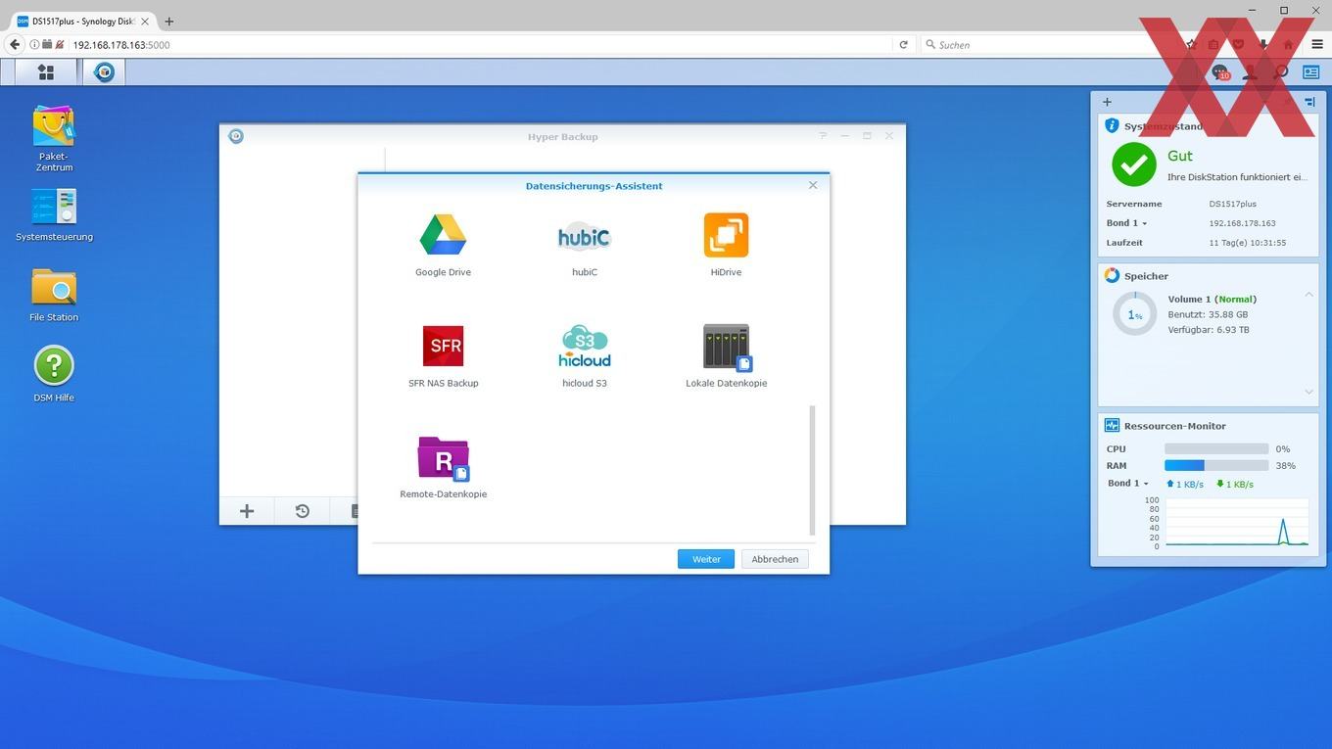
Task: Reload the browser page
Action: [903, 44]
